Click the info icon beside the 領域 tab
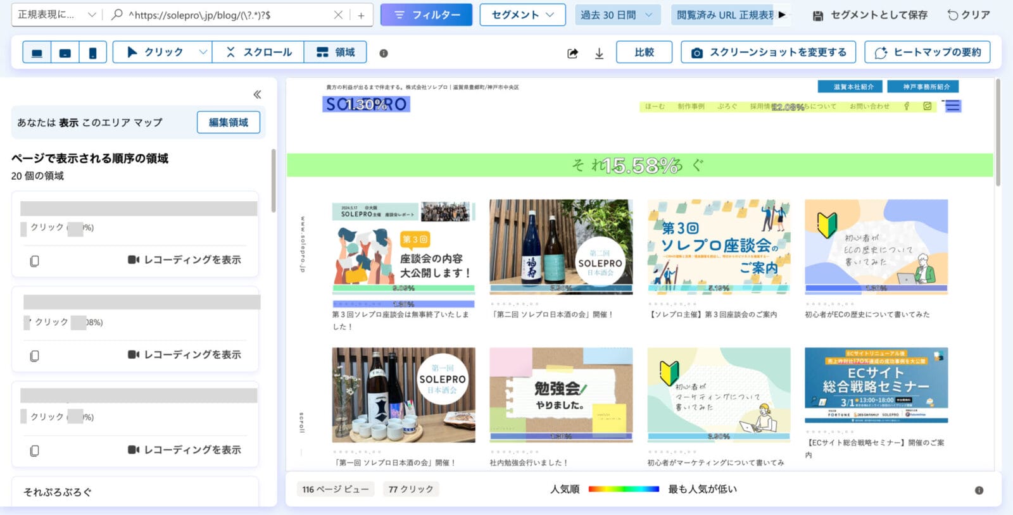 (384, 53)
